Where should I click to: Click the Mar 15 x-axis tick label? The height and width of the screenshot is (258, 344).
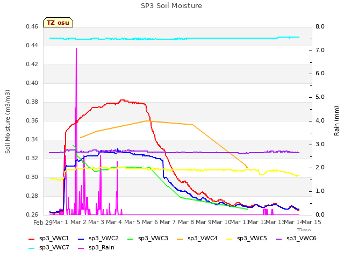tap(312, 222)
